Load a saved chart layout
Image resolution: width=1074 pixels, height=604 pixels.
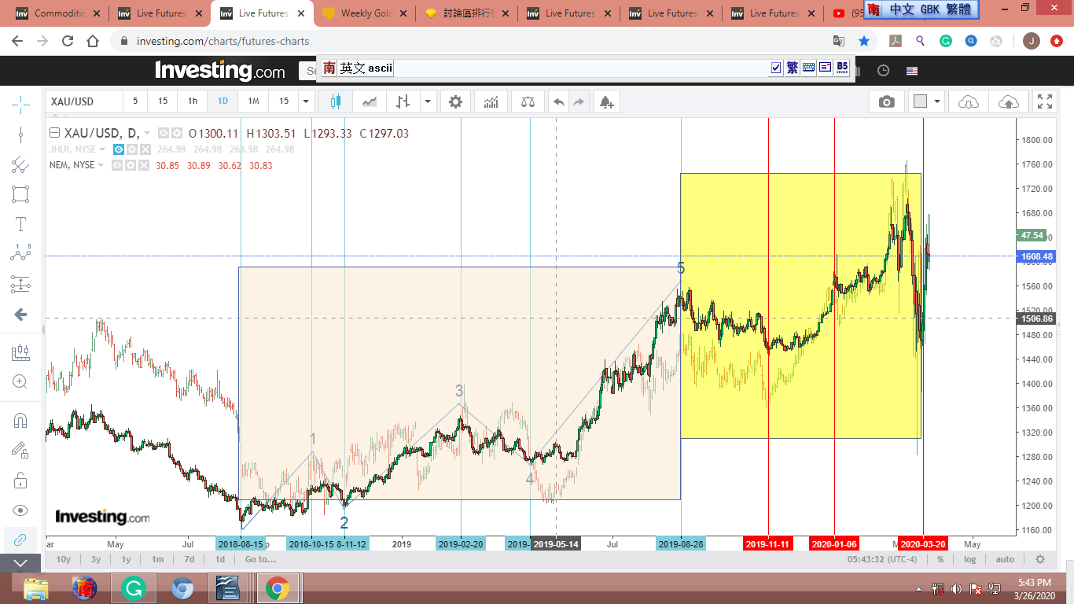point(969,101)
